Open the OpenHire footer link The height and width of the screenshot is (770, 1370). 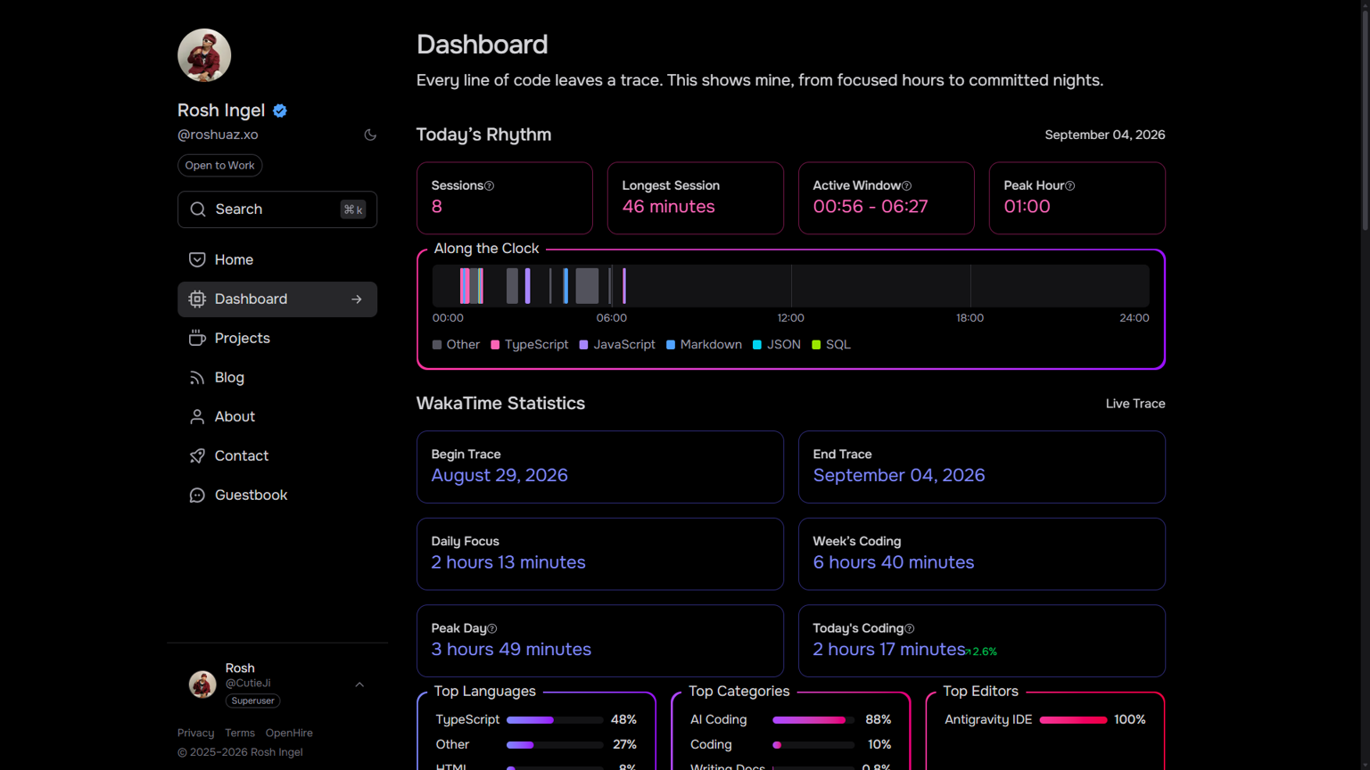click(289, 733)
